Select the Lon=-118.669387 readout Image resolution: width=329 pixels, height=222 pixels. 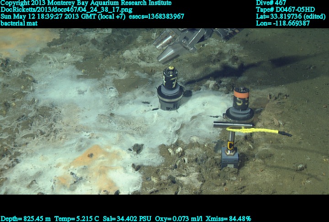[x=283, y=23]
